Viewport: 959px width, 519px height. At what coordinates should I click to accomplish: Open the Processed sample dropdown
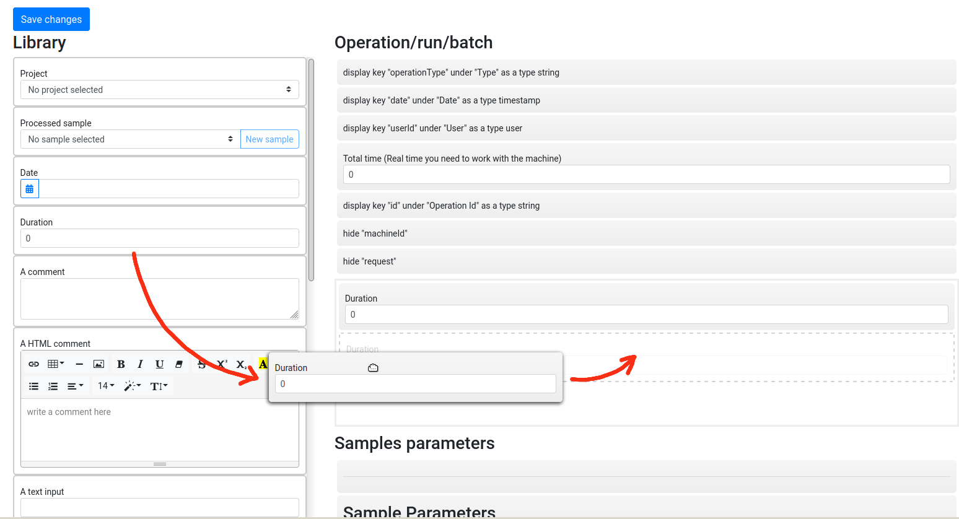[x=130, y=139]
